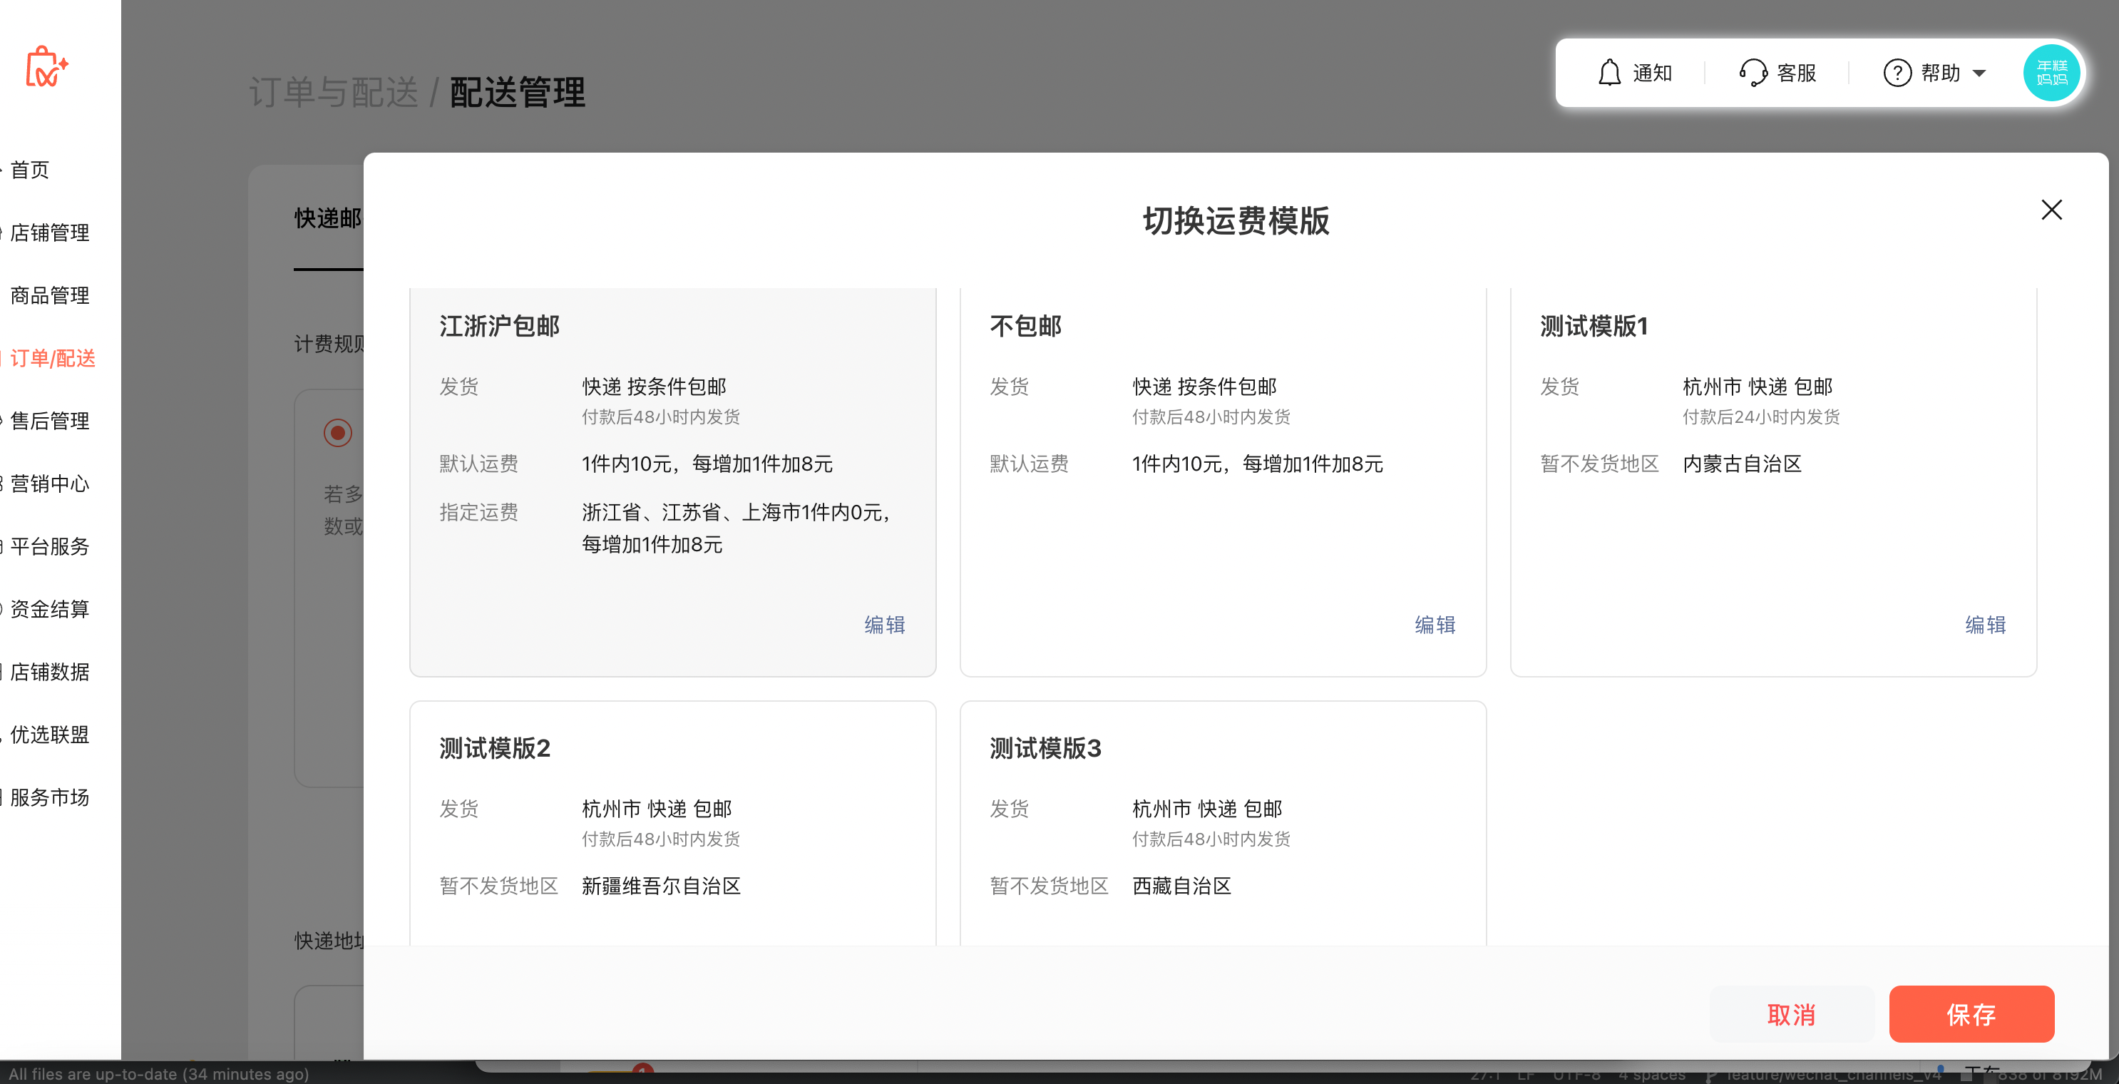Click status bar 'All files are up-to-date' message
Screen dimensions: 2119x1084
click(159, 1073)
